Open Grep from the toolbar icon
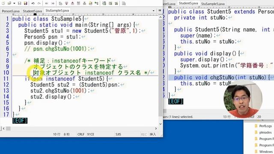The height and width of the screenshot is (154, 274). [90, 3]
